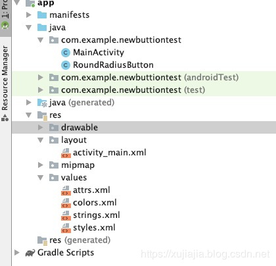
Task: Collapse the values folder arrow
Action: (x=41, y=178)
